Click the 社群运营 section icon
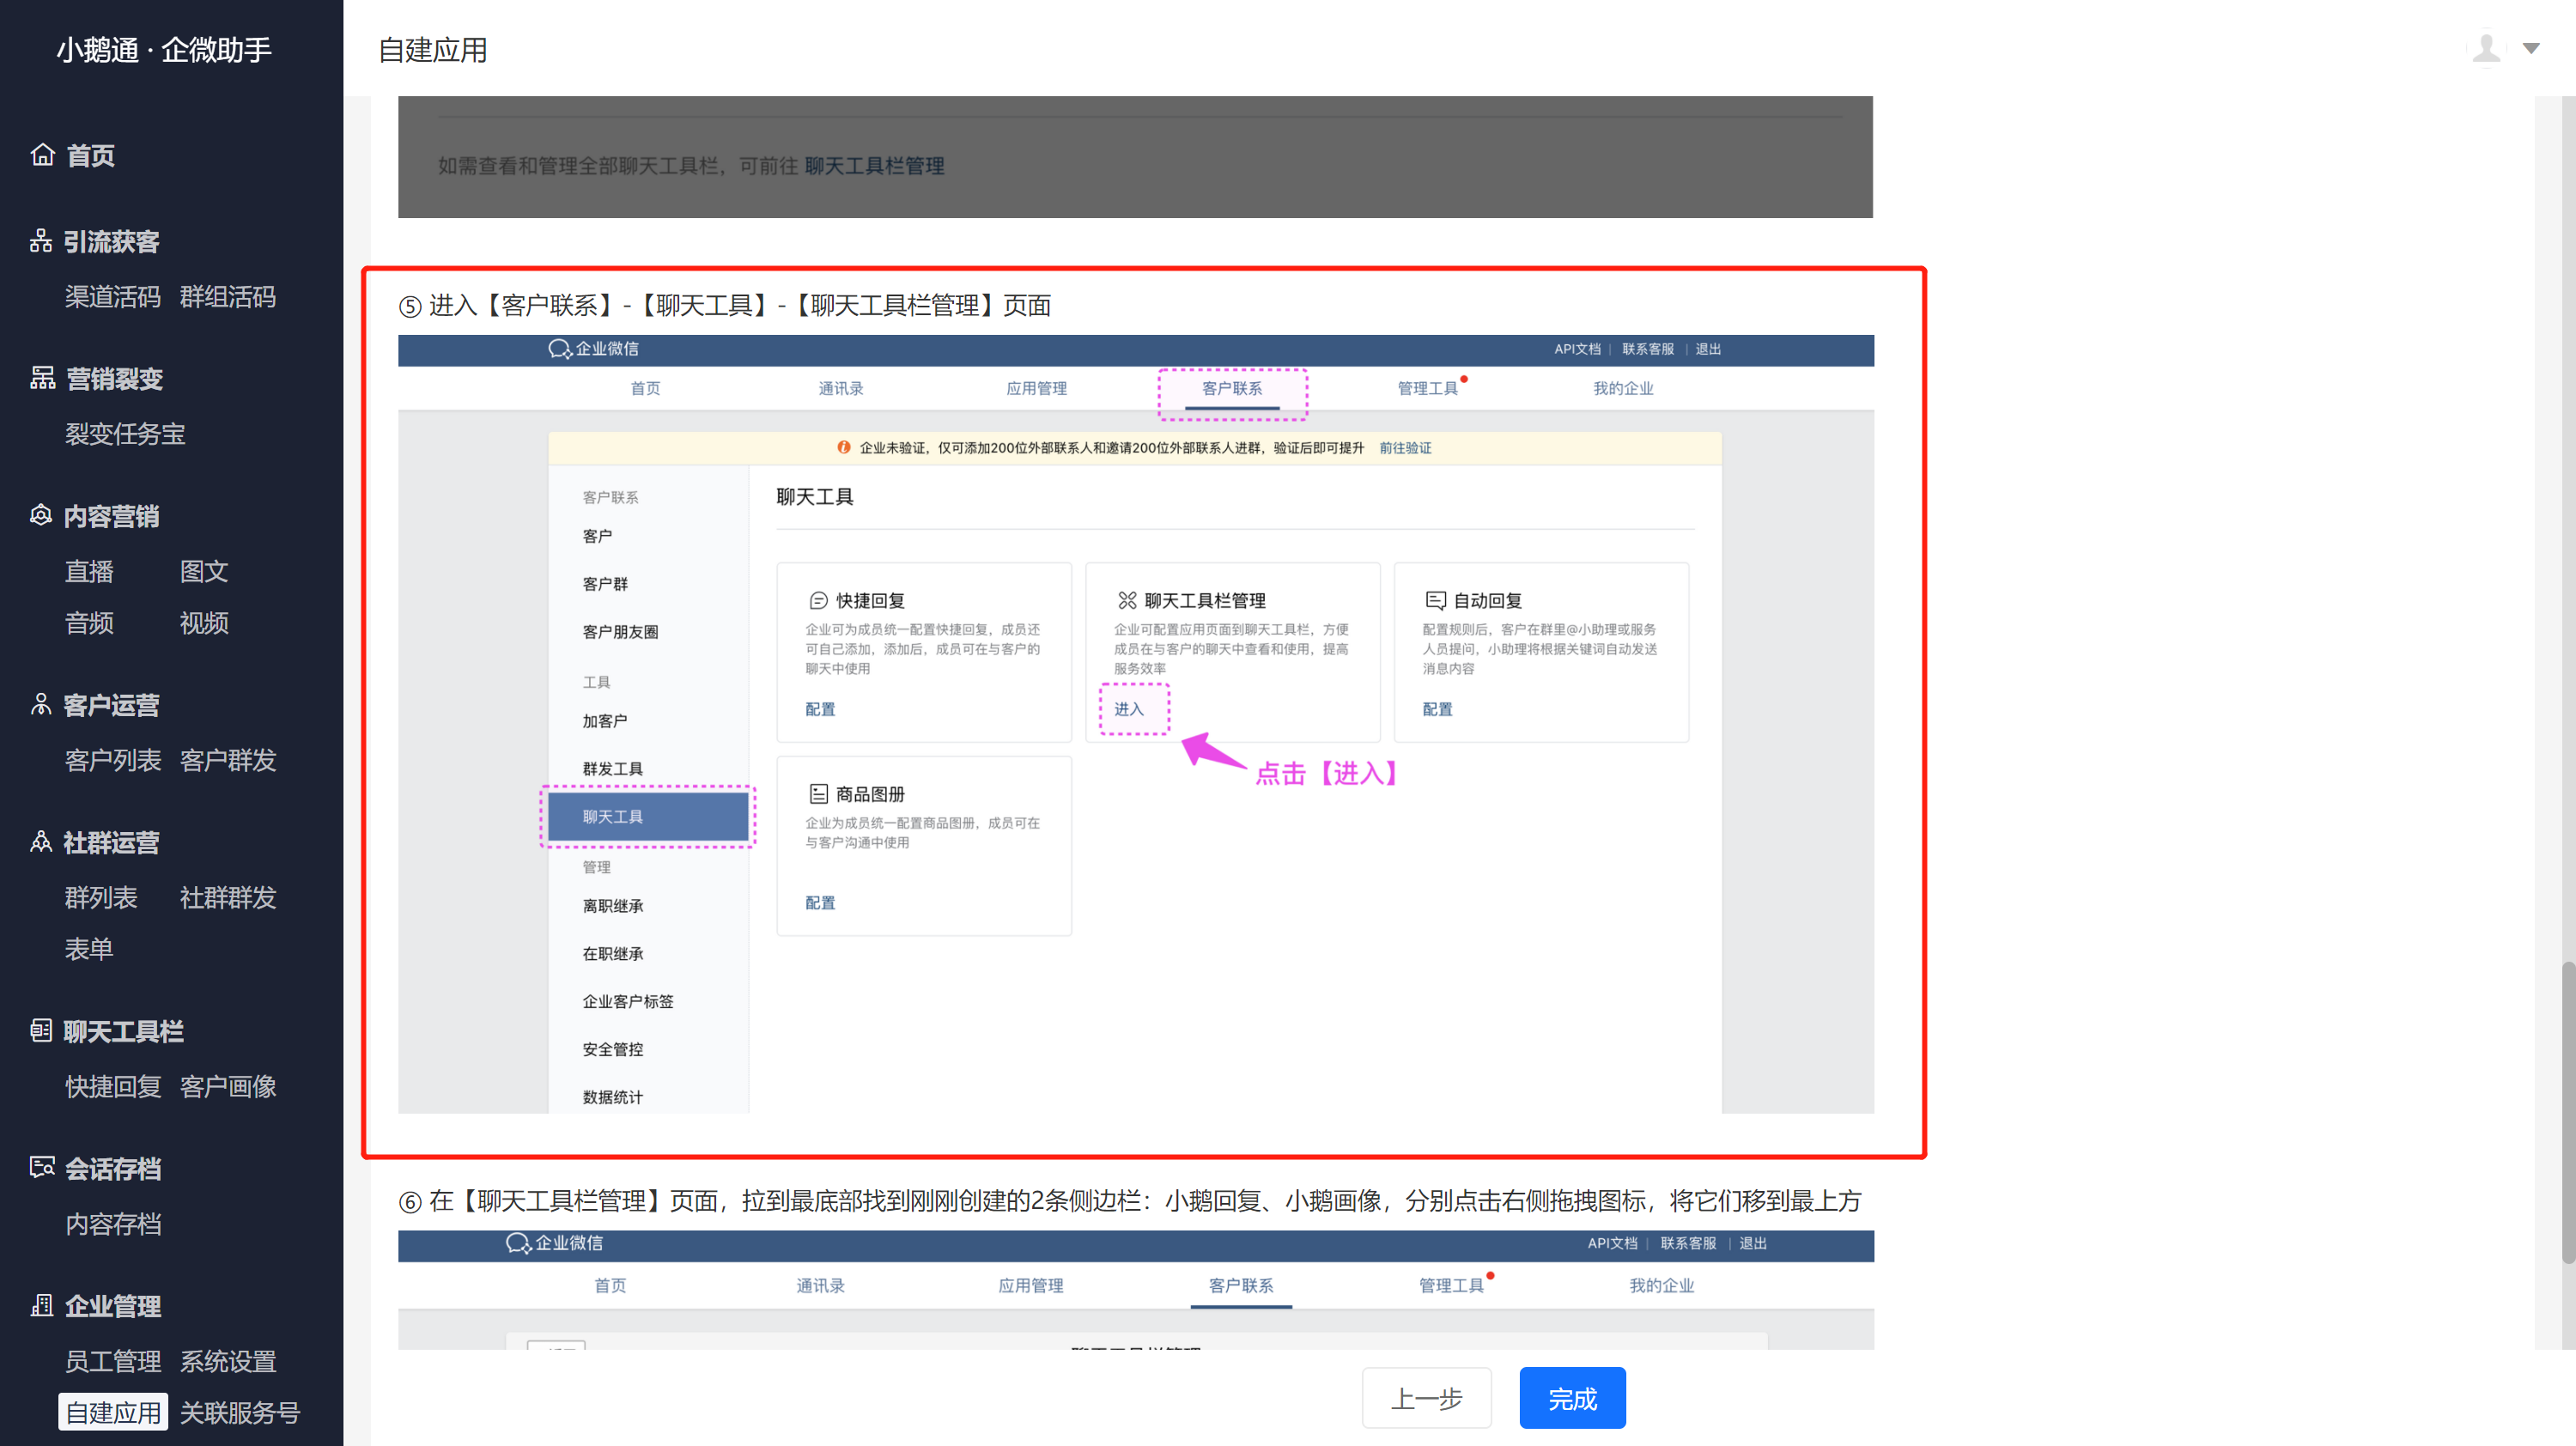Image resolution: width=2576 pixels, height=1446 pixels. click(41, 842)
